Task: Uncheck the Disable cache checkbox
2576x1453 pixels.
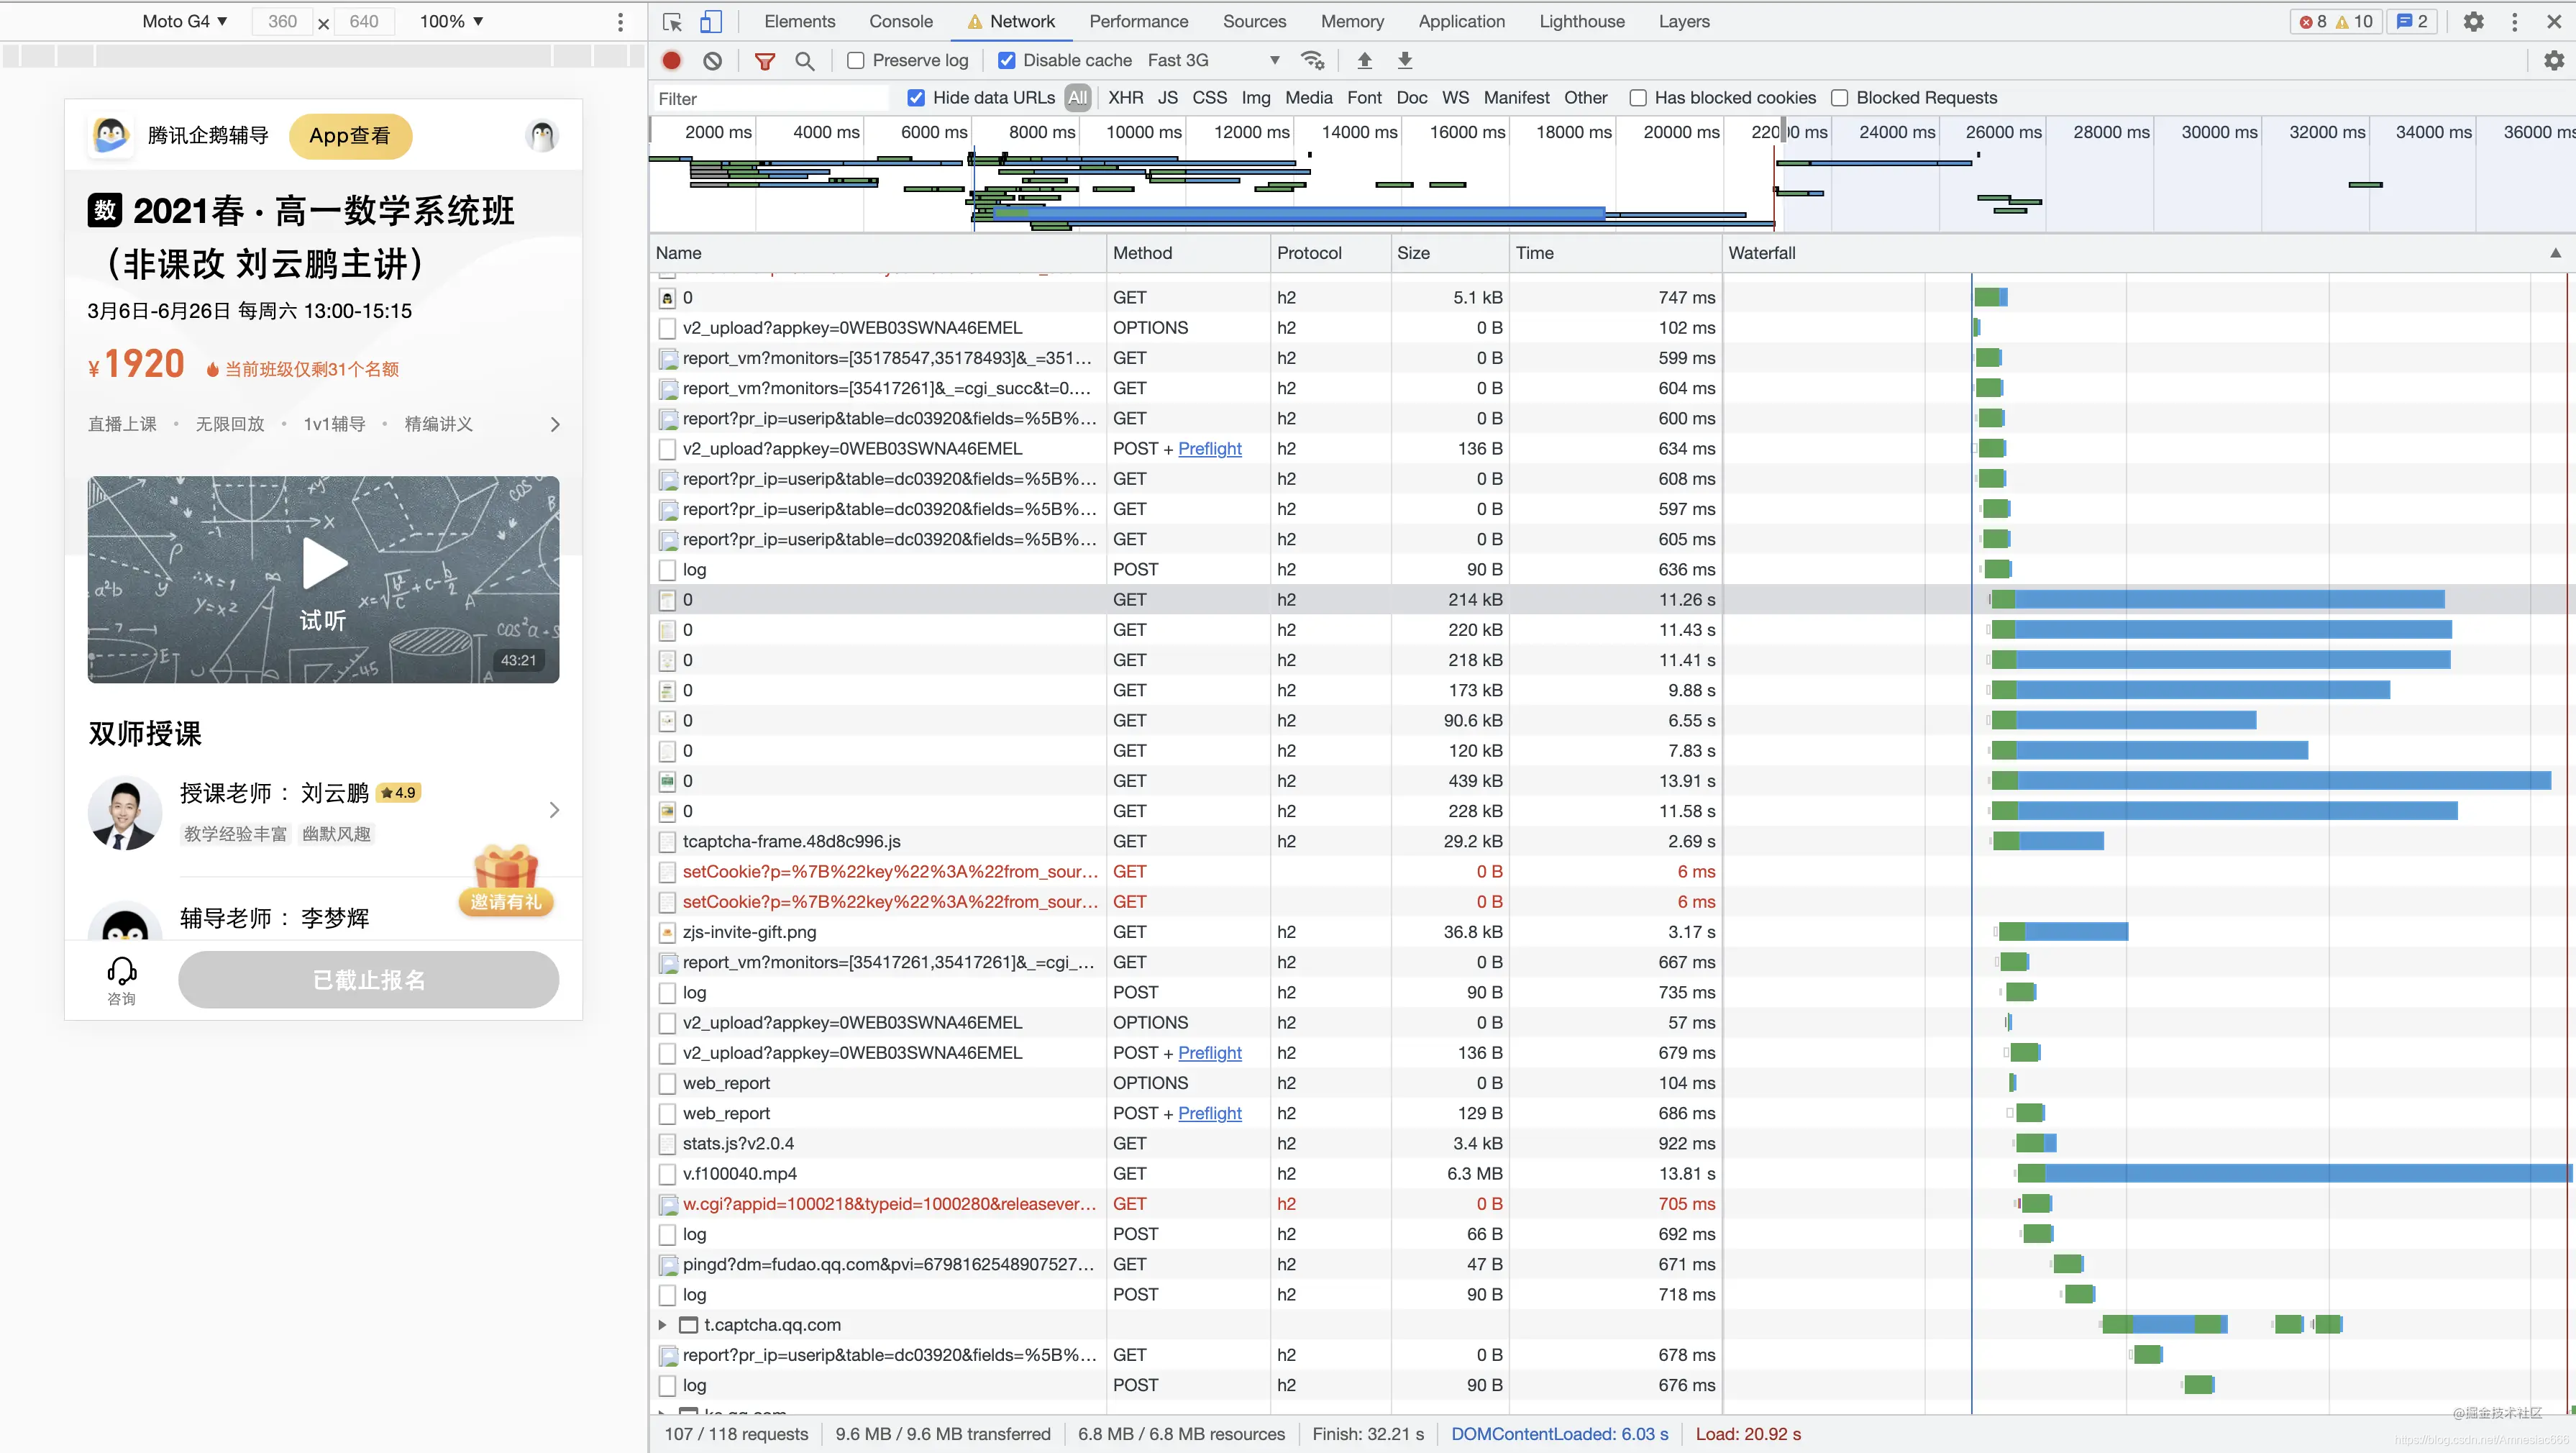Action: point(1007,61)
